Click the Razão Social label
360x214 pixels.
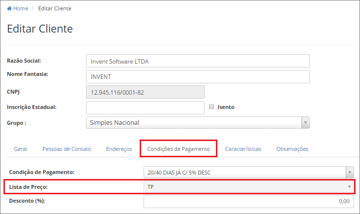24,61
